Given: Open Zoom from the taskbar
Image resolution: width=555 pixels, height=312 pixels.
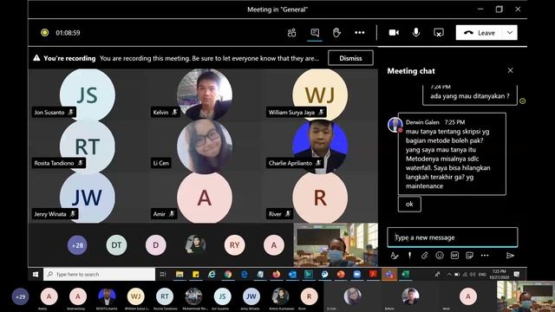Looking at the screenshot, I should tap(356, 274).
